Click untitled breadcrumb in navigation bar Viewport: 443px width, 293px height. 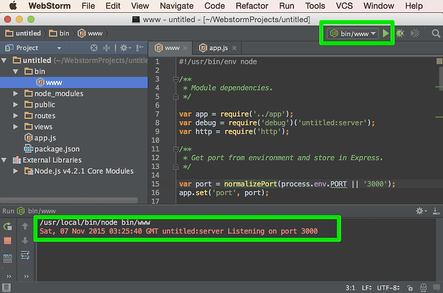pos(23,34)
